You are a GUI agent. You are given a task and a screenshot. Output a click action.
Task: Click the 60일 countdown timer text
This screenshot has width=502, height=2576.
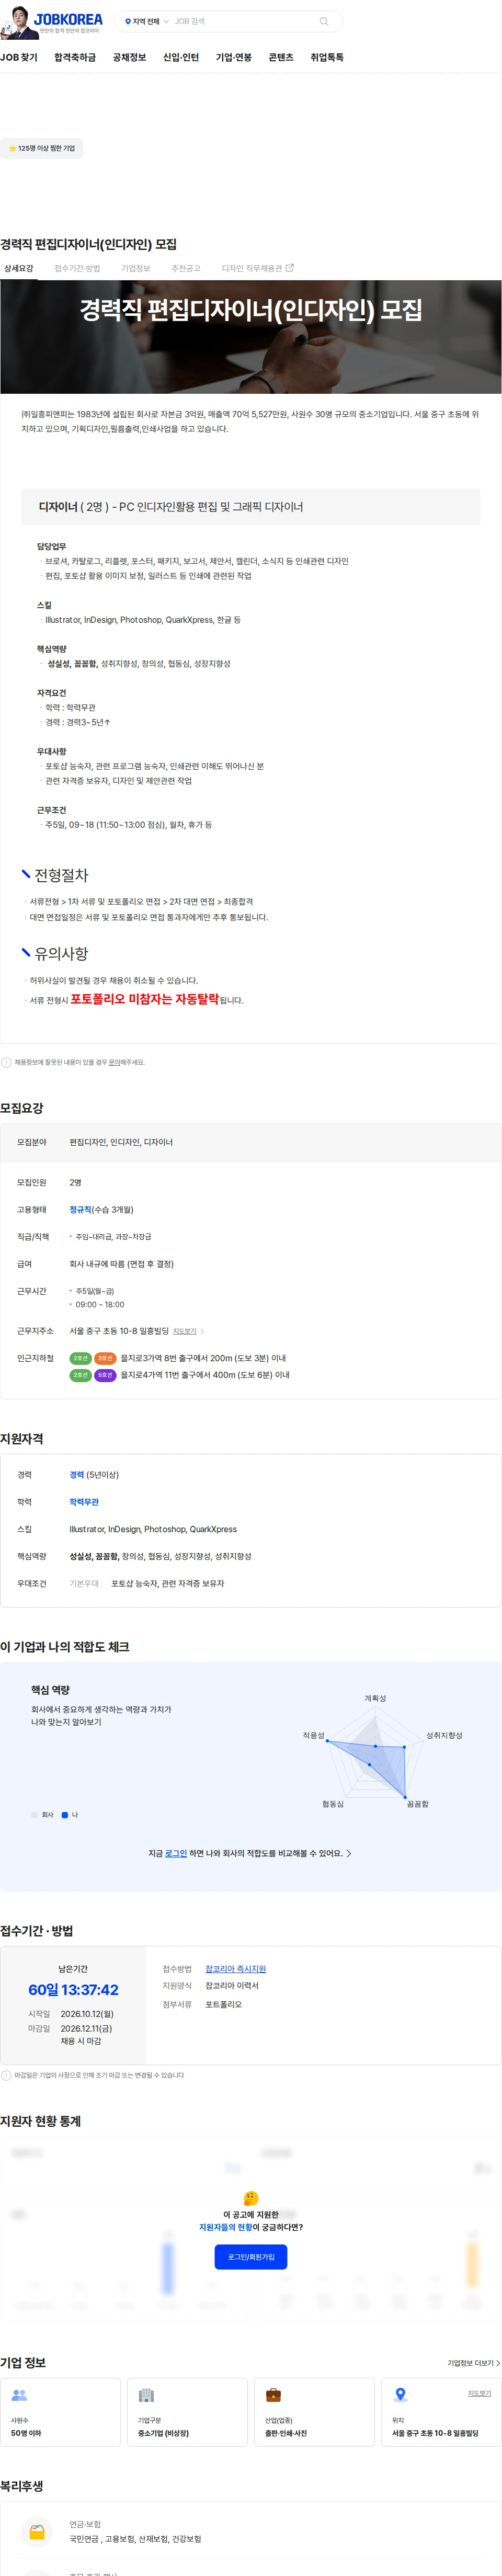[x=73, y=1989]
